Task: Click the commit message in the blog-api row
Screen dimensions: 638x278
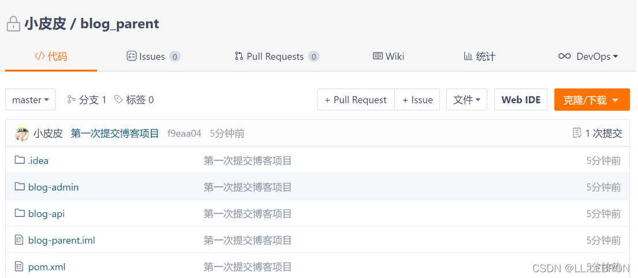Action: tap(248, 213)
